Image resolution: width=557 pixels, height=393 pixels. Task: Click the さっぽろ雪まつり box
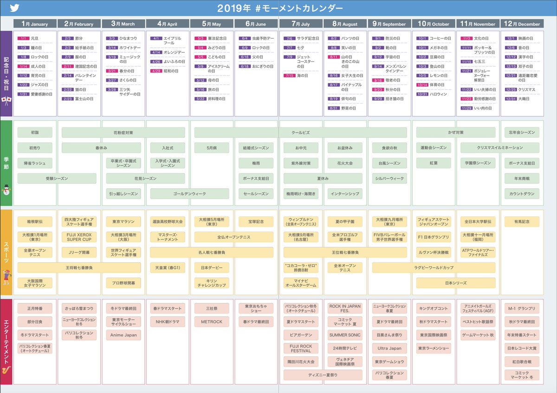[x=79, y=309]
